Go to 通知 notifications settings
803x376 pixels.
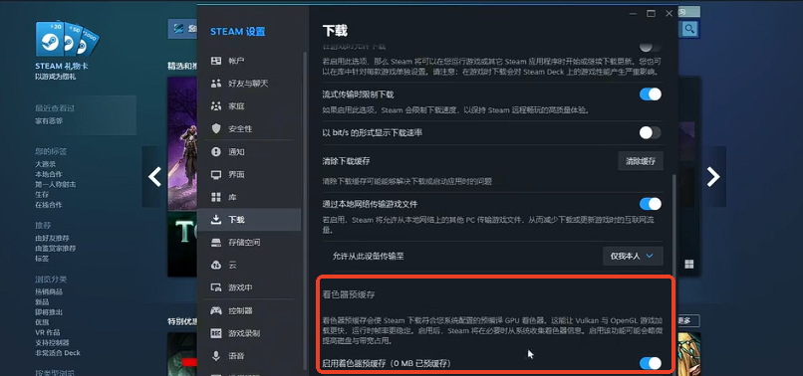click(x=236, y=152)
